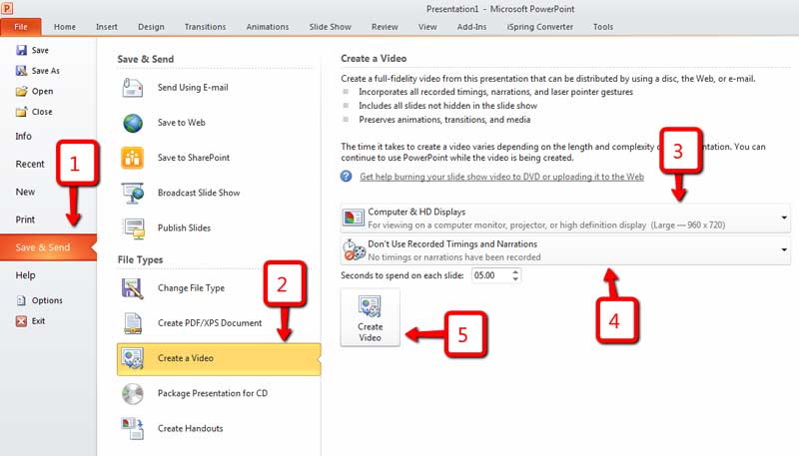The image size is (799, 456).
Task: Choose Save to Web globe icon
Action: coord(134,123)
